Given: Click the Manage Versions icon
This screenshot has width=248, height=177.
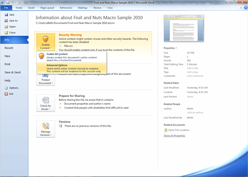Looking at the screenshot, I should click(46, 126).
